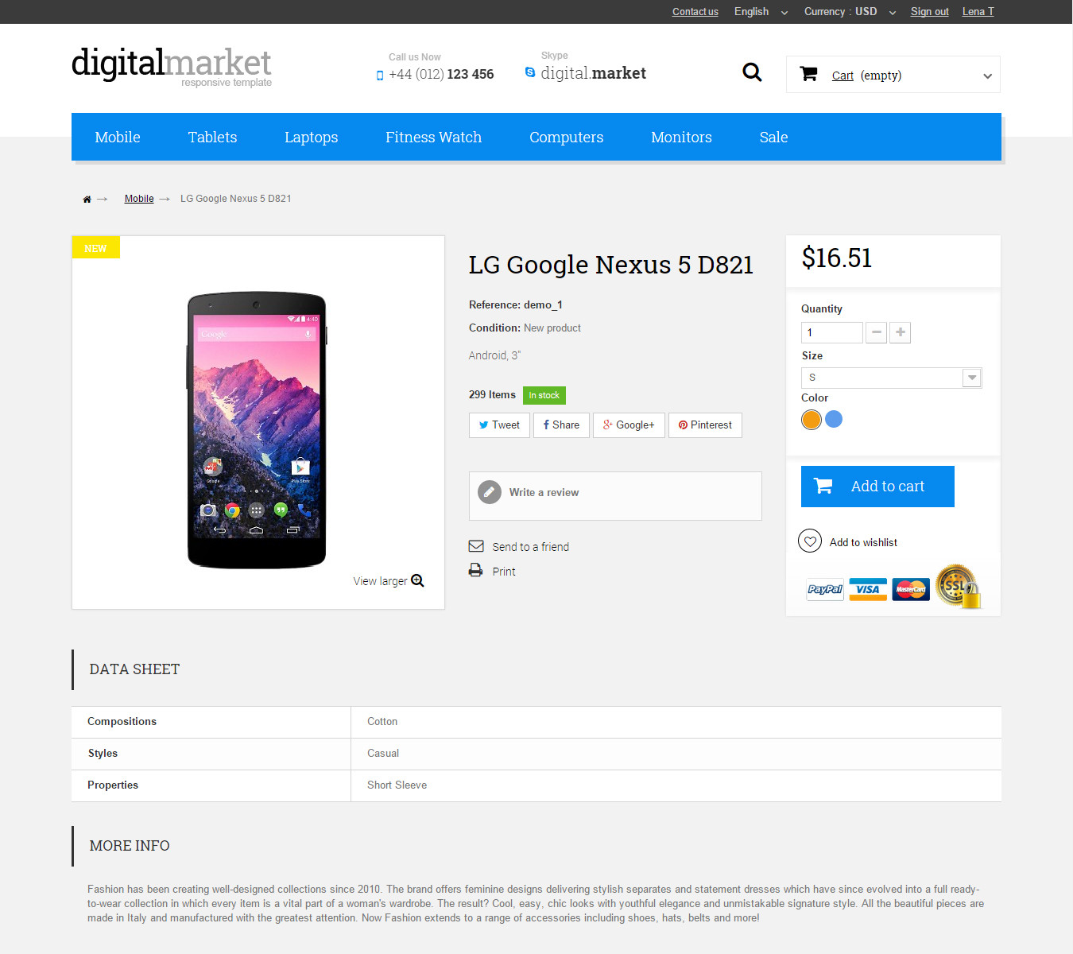Image resolution: width=1073 pixels, height=954 pixels.
Task: Click the quantity input field
Action: [831, 332]
